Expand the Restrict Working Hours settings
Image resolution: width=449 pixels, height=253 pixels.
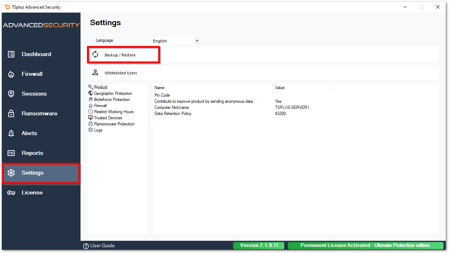point(113,111)
